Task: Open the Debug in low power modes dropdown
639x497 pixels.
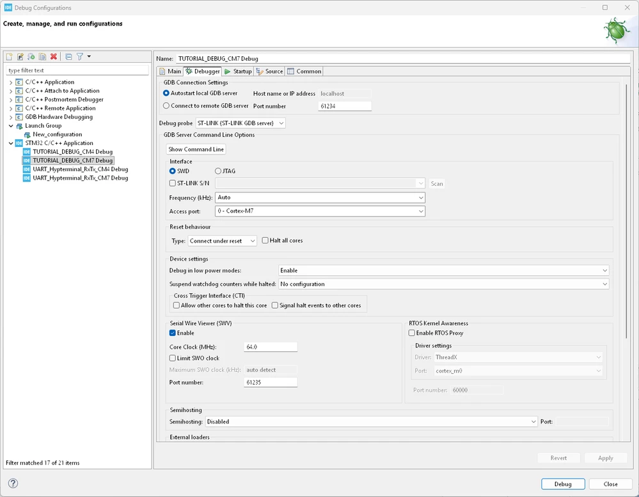Action: coord(444,271)
